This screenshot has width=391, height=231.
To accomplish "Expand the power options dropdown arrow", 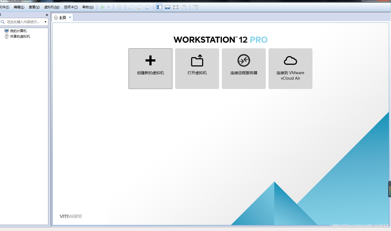I will coord(109,7).
